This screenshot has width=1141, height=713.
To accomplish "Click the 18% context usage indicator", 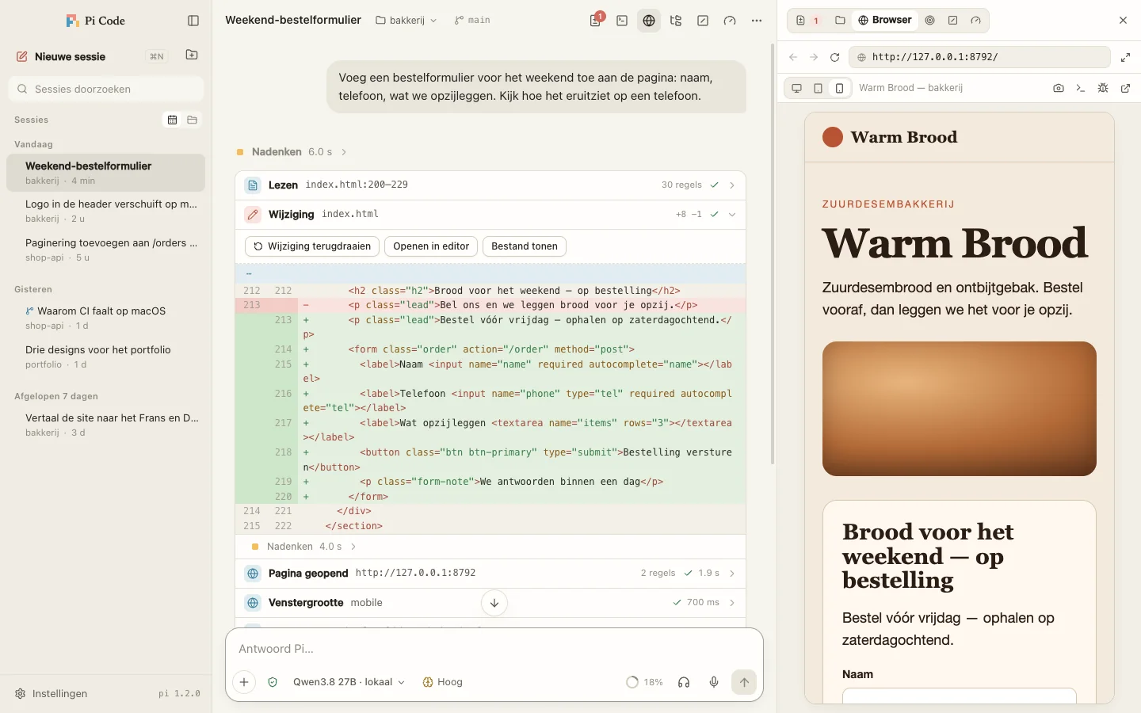I will coord(645,682).
